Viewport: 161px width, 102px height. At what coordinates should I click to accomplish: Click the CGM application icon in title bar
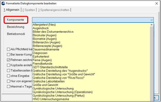pyautogui.click(x=3, y=3)
